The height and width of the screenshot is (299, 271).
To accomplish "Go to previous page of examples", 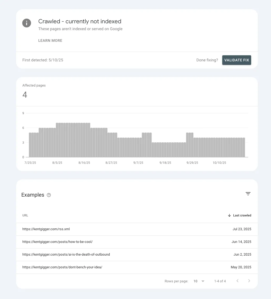I will coord(237,281).
